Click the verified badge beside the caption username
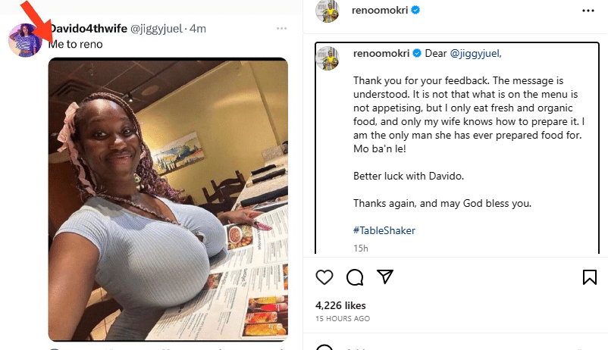608x350 pixels. (x=415, y=54)
